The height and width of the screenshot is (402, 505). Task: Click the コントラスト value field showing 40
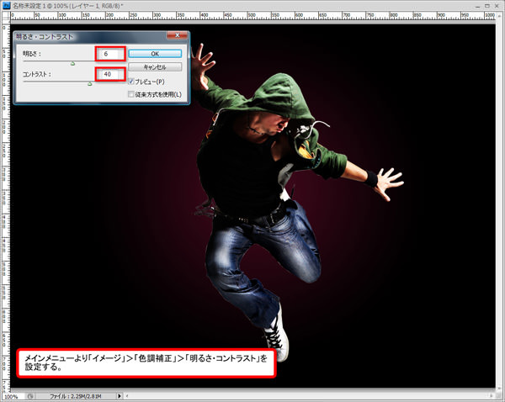coord(109,74)
